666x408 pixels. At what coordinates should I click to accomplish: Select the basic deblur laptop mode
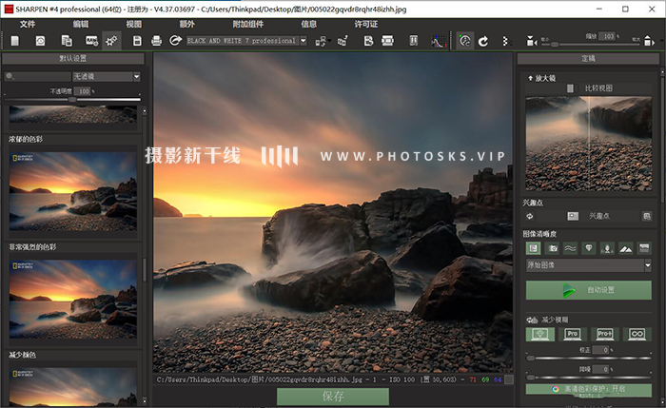point(539,334)
